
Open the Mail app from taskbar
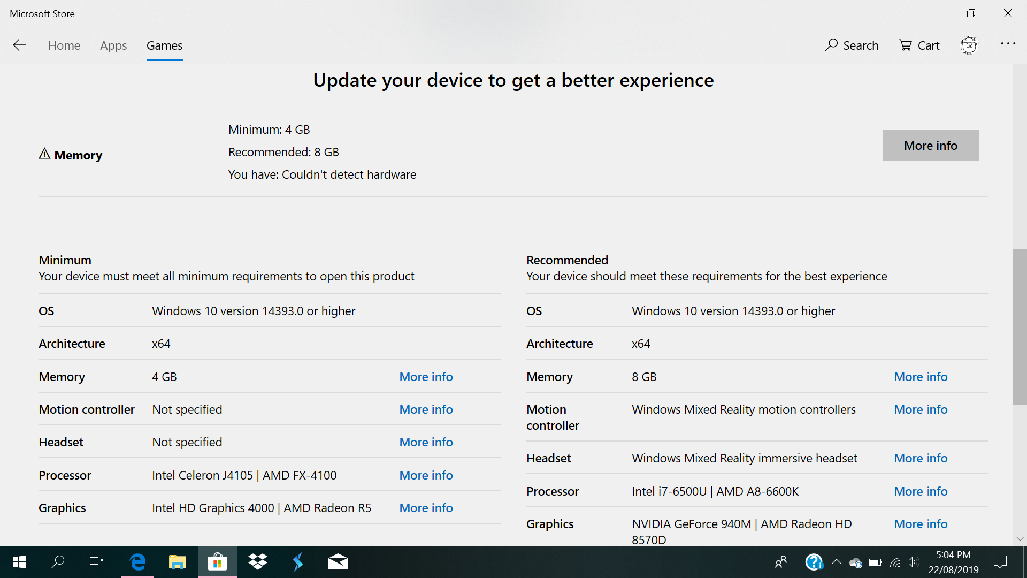[338, 562]
